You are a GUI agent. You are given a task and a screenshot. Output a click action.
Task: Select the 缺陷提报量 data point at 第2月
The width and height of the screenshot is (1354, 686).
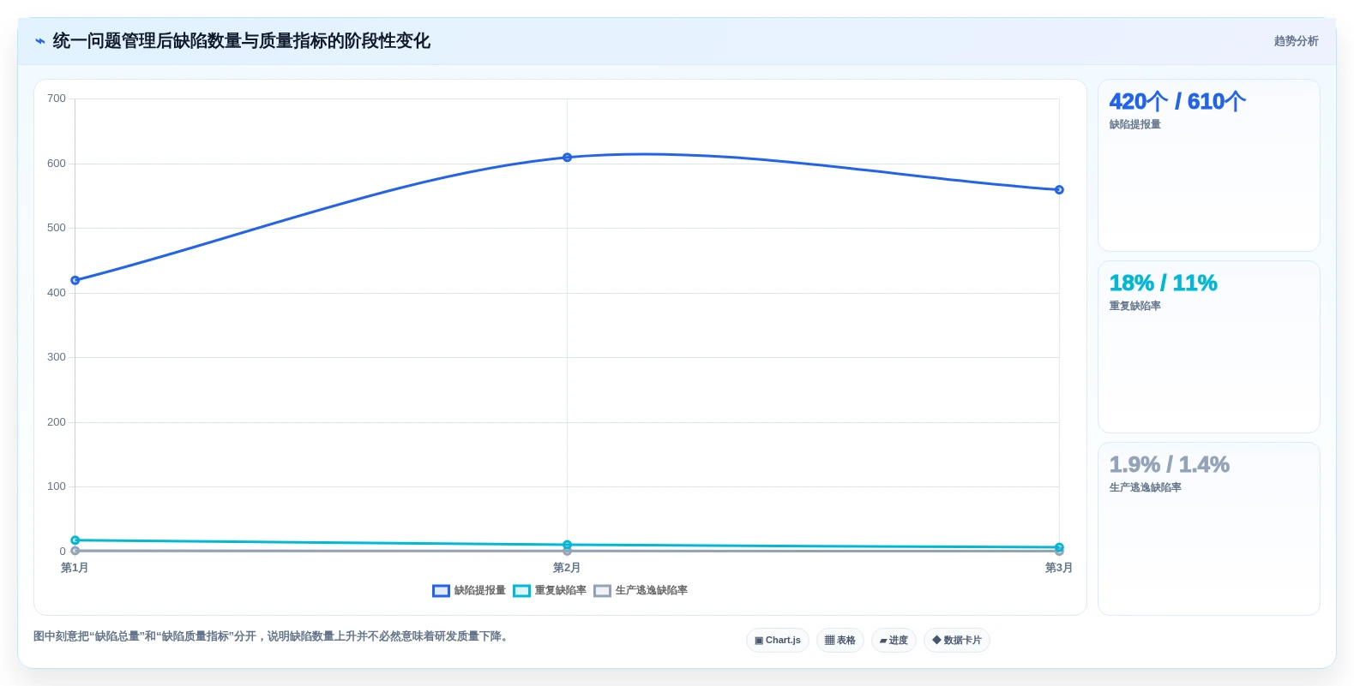567,158
